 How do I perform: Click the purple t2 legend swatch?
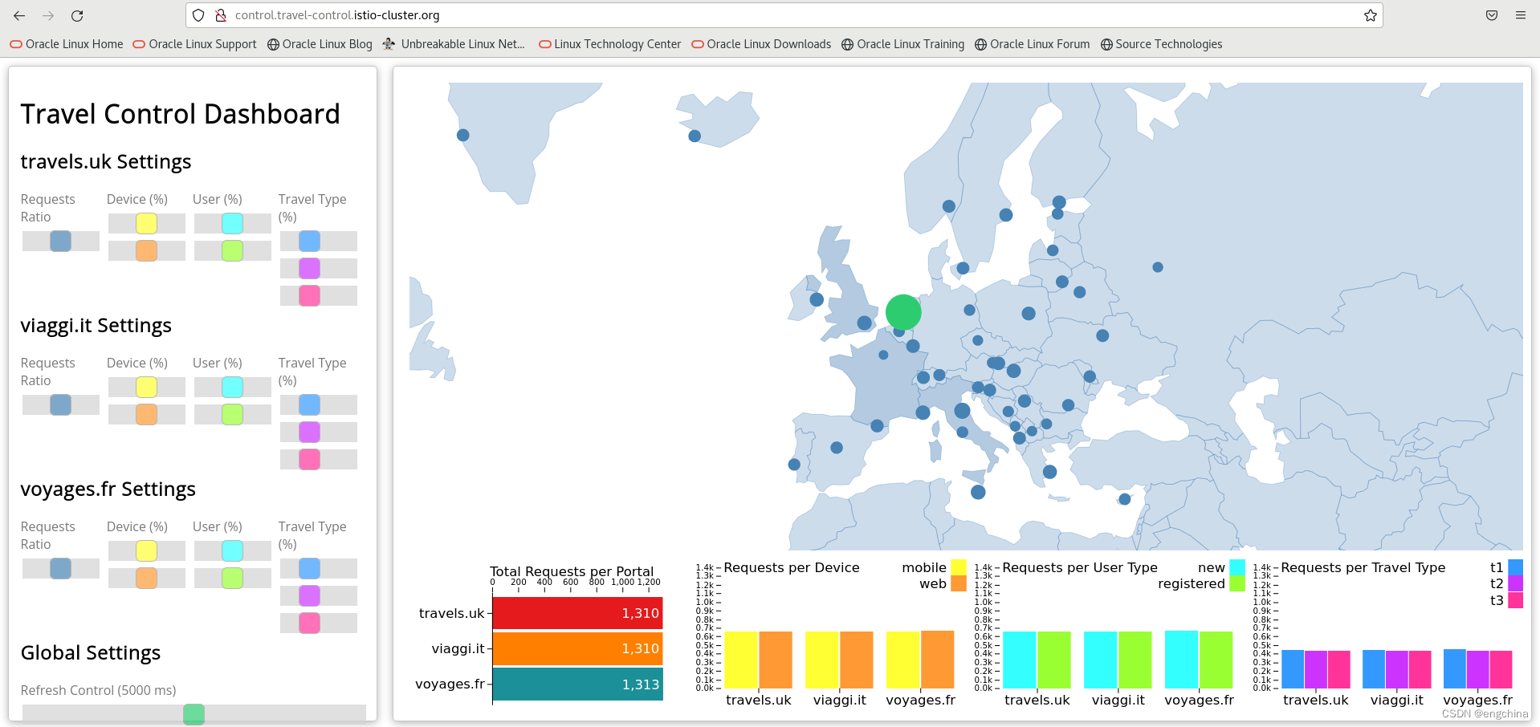(1516, 583)
